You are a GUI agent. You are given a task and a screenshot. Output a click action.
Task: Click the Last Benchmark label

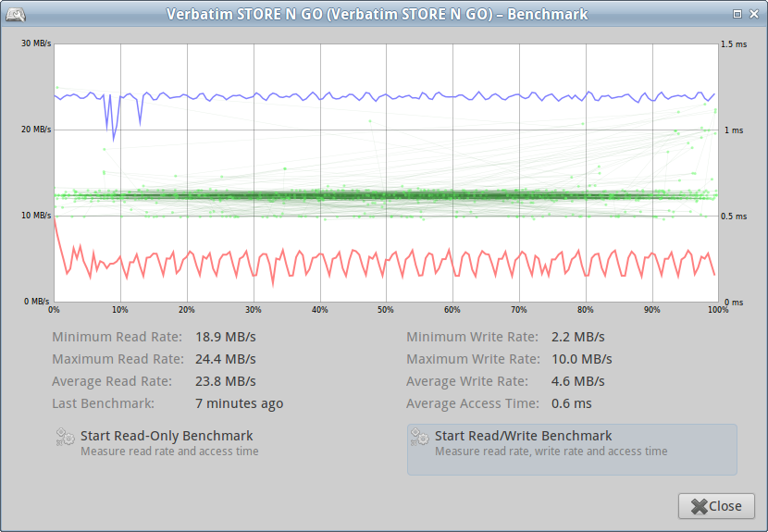tap(104, 403)
